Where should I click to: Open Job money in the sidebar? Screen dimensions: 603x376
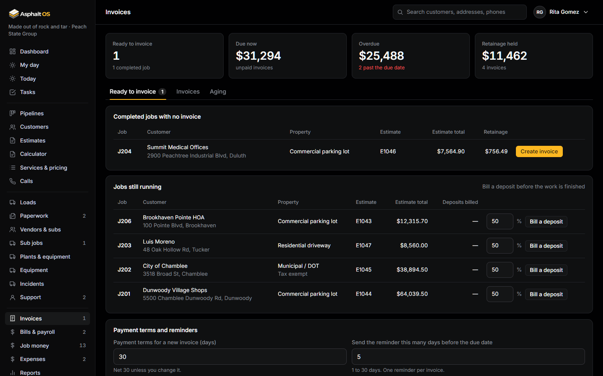(x=47, y=346)
